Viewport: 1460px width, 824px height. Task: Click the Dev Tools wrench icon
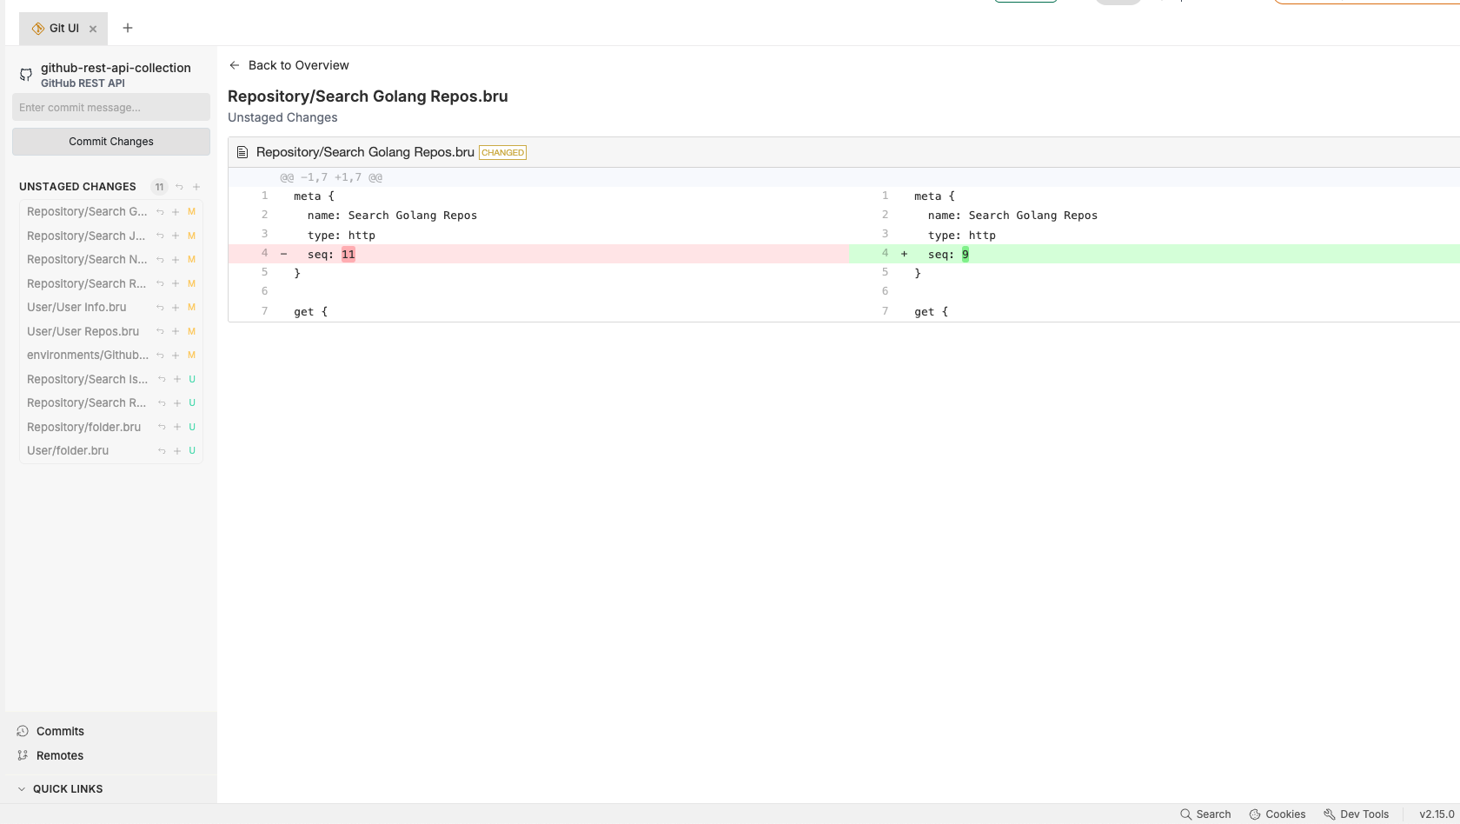click(1329, 814)
